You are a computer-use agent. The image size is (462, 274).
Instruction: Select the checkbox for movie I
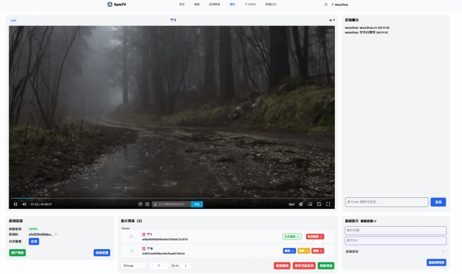tap(132, 237)
